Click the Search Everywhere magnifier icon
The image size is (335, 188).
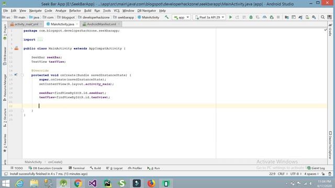point(322,17)
